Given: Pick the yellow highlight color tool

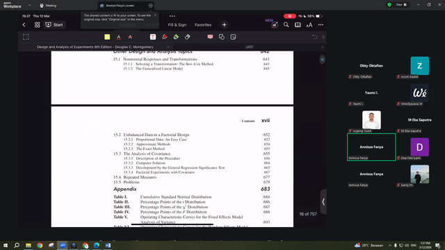Looking at the screenshot, I should pyautogui.click(x=107, y=37).
